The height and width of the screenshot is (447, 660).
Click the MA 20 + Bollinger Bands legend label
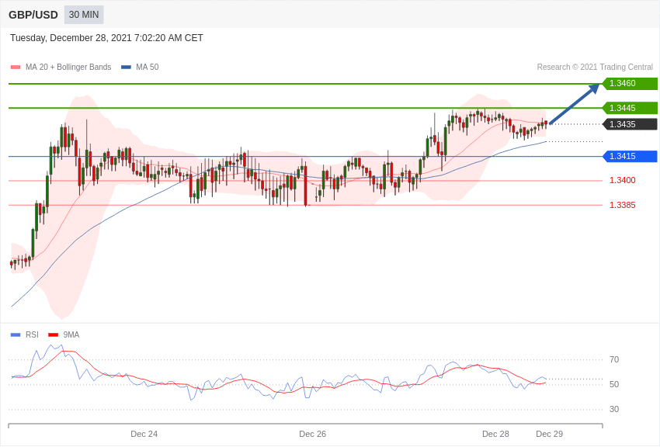coord(68,68)
